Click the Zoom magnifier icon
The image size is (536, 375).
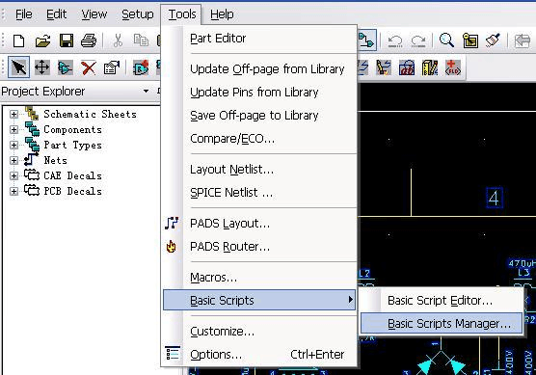[446, 40]
